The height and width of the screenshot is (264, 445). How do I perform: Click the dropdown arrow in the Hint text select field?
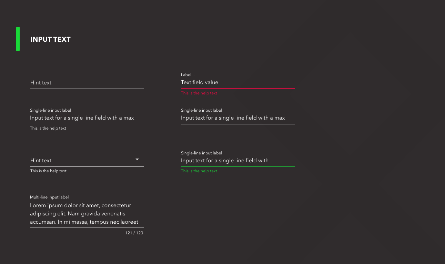[137, 159]
